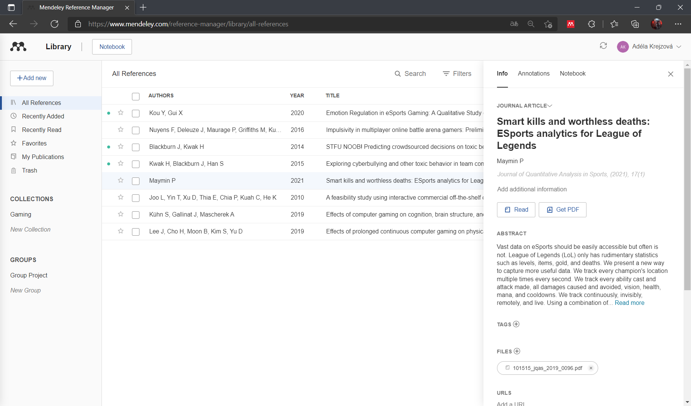Select the Maymin P row checkbox
Screen dimensions: 691x406
136,181
